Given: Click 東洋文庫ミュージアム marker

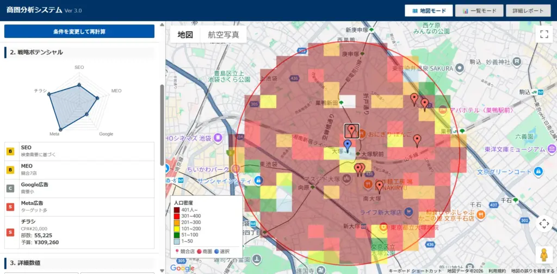Looking at the screenshot, I should pyautogui.click(x=552, y=148).
